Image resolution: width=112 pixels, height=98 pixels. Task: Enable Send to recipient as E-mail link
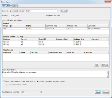point(4,81)
